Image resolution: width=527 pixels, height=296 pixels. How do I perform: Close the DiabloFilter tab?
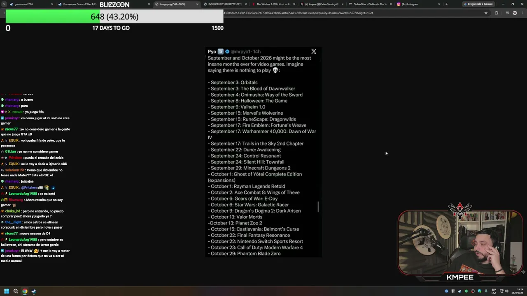click(x=391, y=4)
